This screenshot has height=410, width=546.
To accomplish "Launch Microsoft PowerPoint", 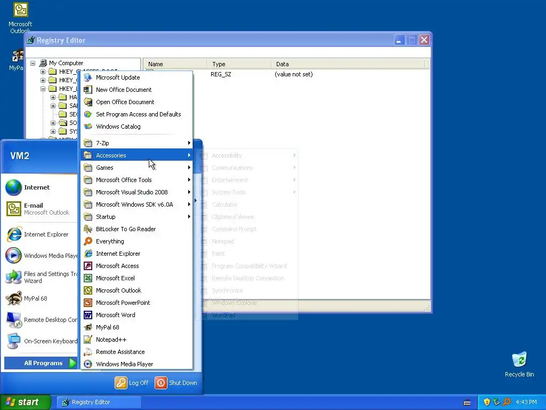I will (137, 303).
